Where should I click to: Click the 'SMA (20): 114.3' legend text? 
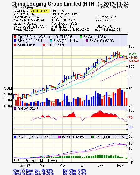coord(66,41)
